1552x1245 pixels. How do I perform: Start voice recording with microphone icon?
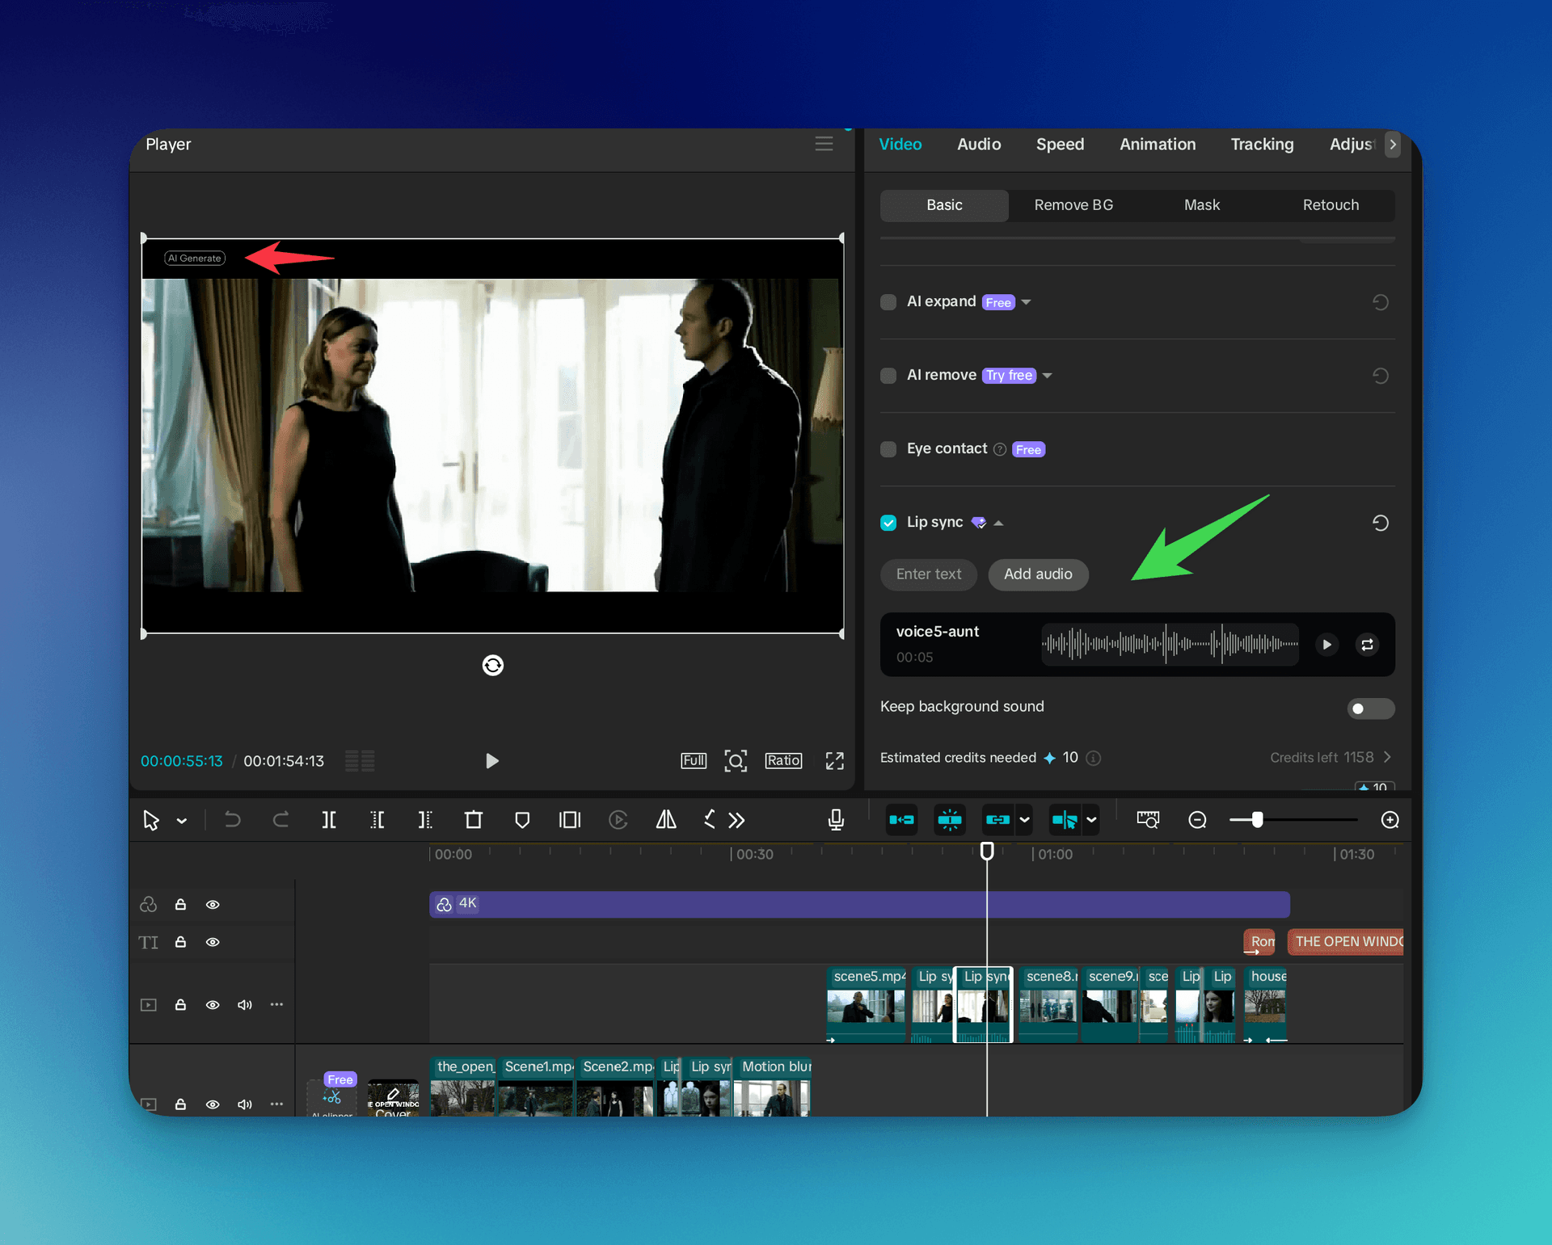pos(836,820)
